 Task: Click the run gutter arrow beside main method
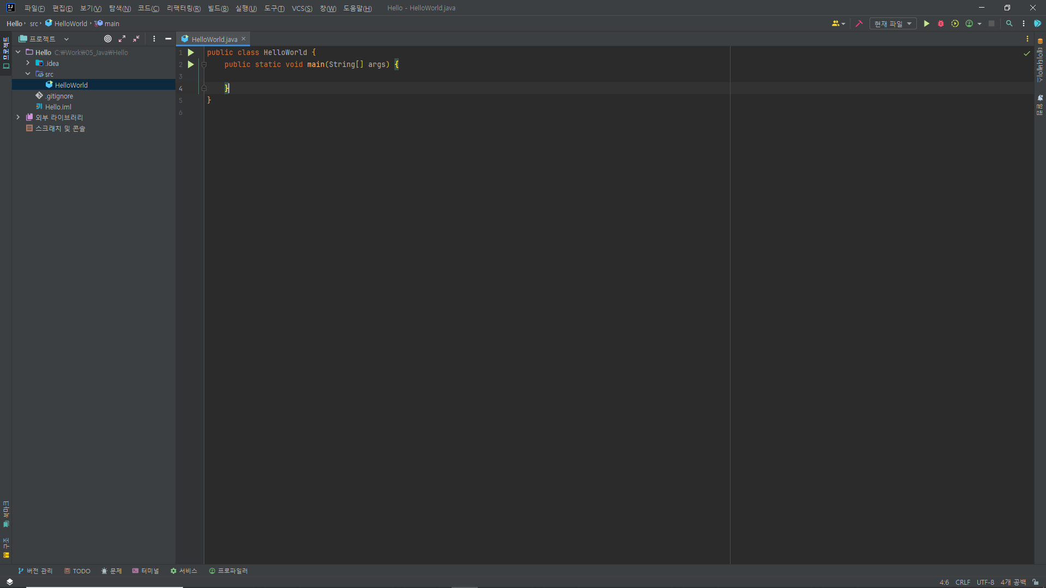pyautogui.click(x=191, y=64)
